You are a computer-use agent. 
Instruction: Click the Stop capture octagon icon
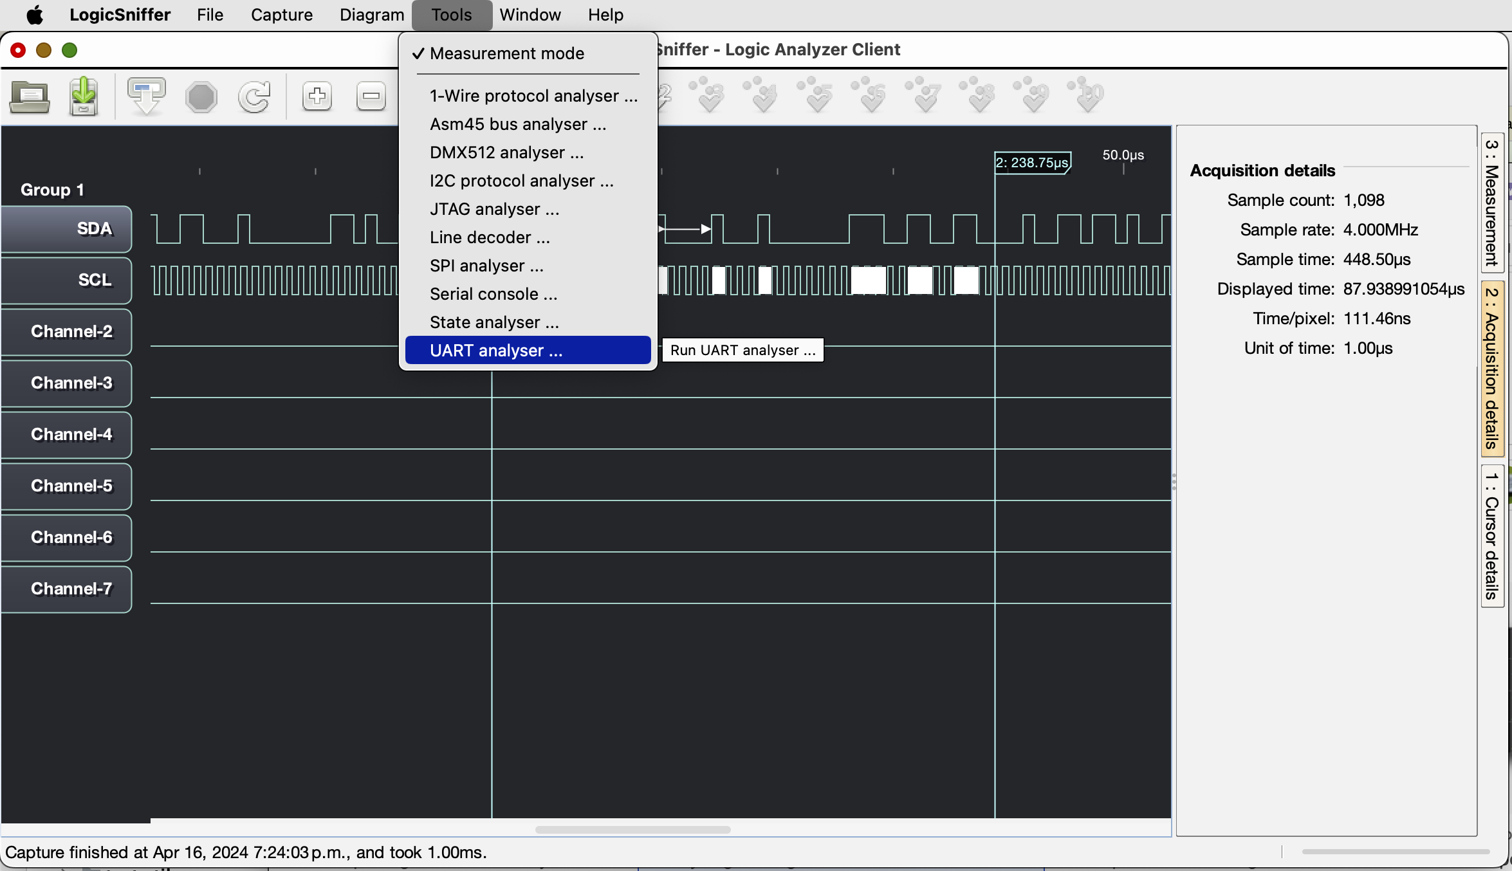201,97
